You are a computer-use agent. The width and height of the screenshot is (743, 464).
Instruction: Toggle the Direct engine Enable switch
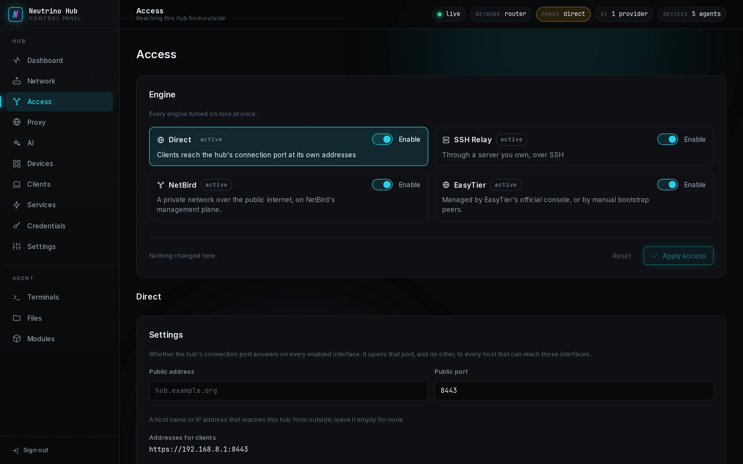tap(382, 139)
